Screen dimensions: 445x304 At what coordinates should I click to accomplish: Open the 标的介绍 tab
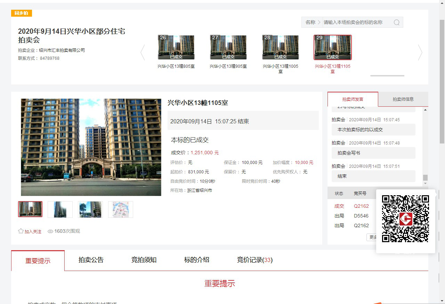pyautogui.click(x=197, y=260)
